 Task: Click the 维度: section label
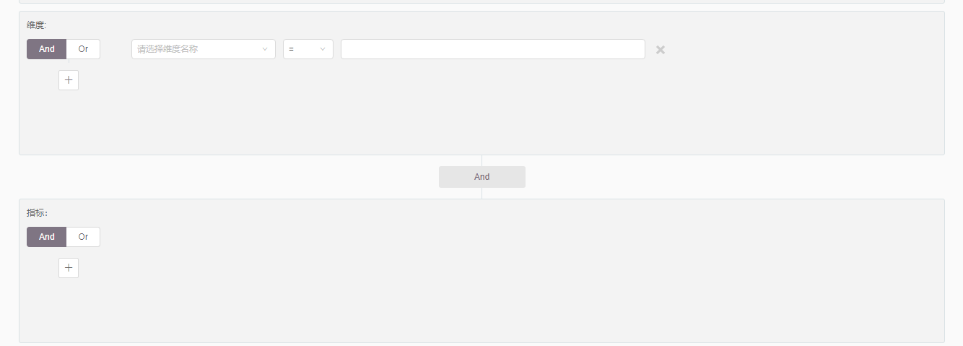tap(37, 25)
